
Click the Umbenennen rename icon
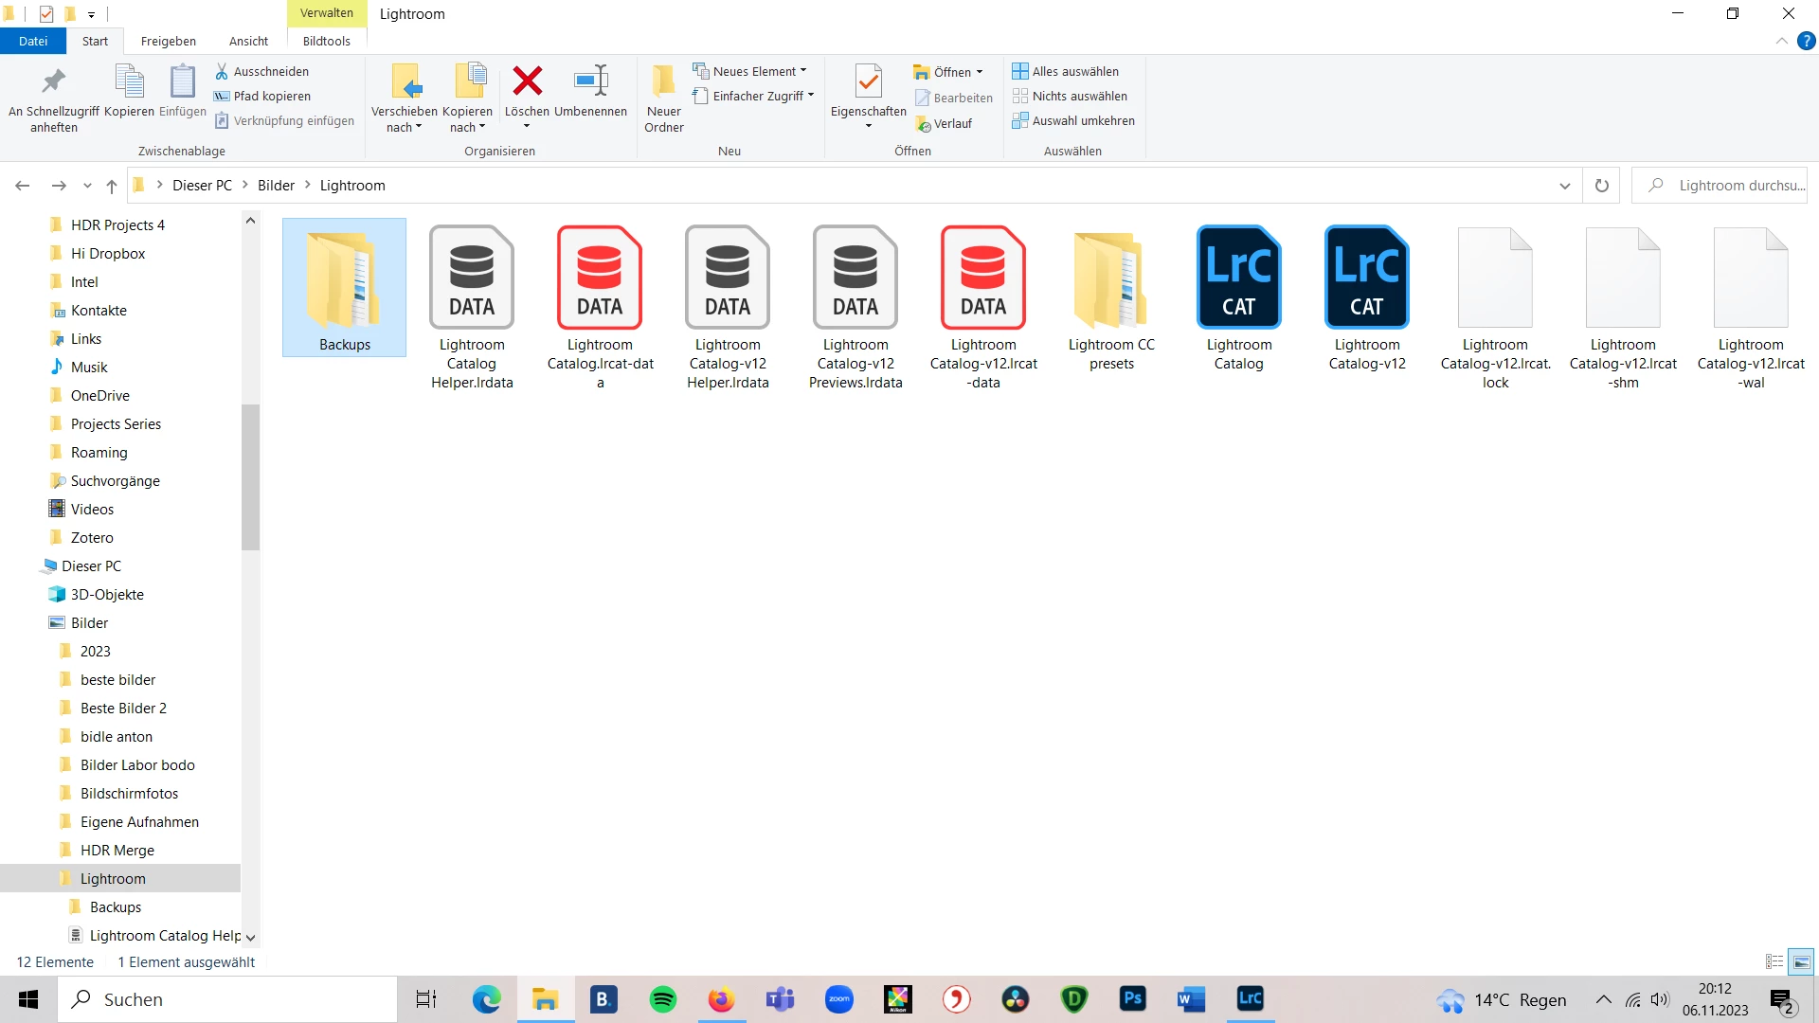point(591,82)
